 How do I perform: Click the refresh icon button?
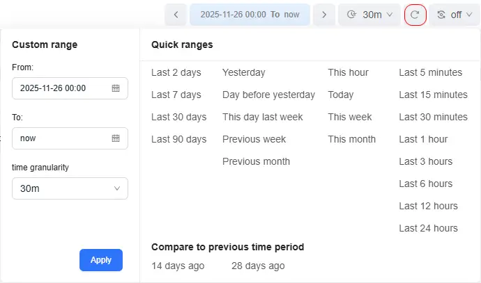[x=415, y=14]
